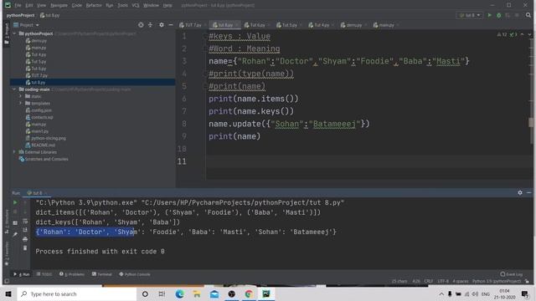
Task: Collapse the coding-main folder node
Action: (x=14, y=89)
